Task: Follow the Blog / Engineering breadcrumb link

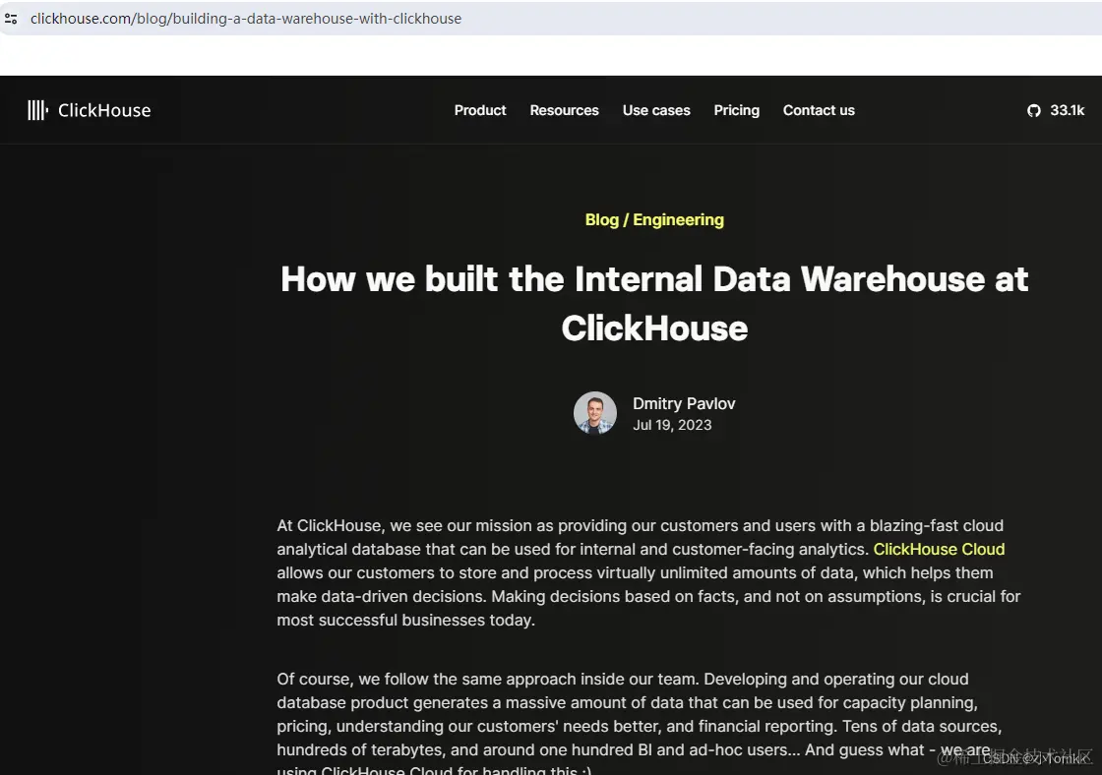Action: 654,220
